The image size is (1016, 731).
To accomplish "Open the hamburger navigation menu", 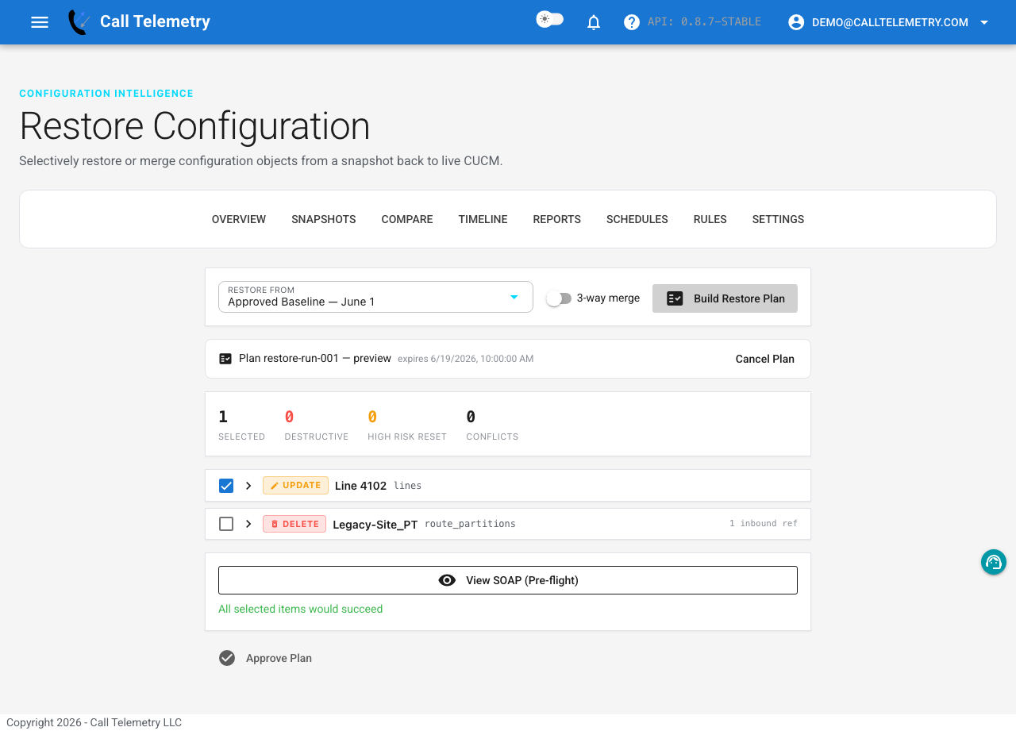I will 40,22.
